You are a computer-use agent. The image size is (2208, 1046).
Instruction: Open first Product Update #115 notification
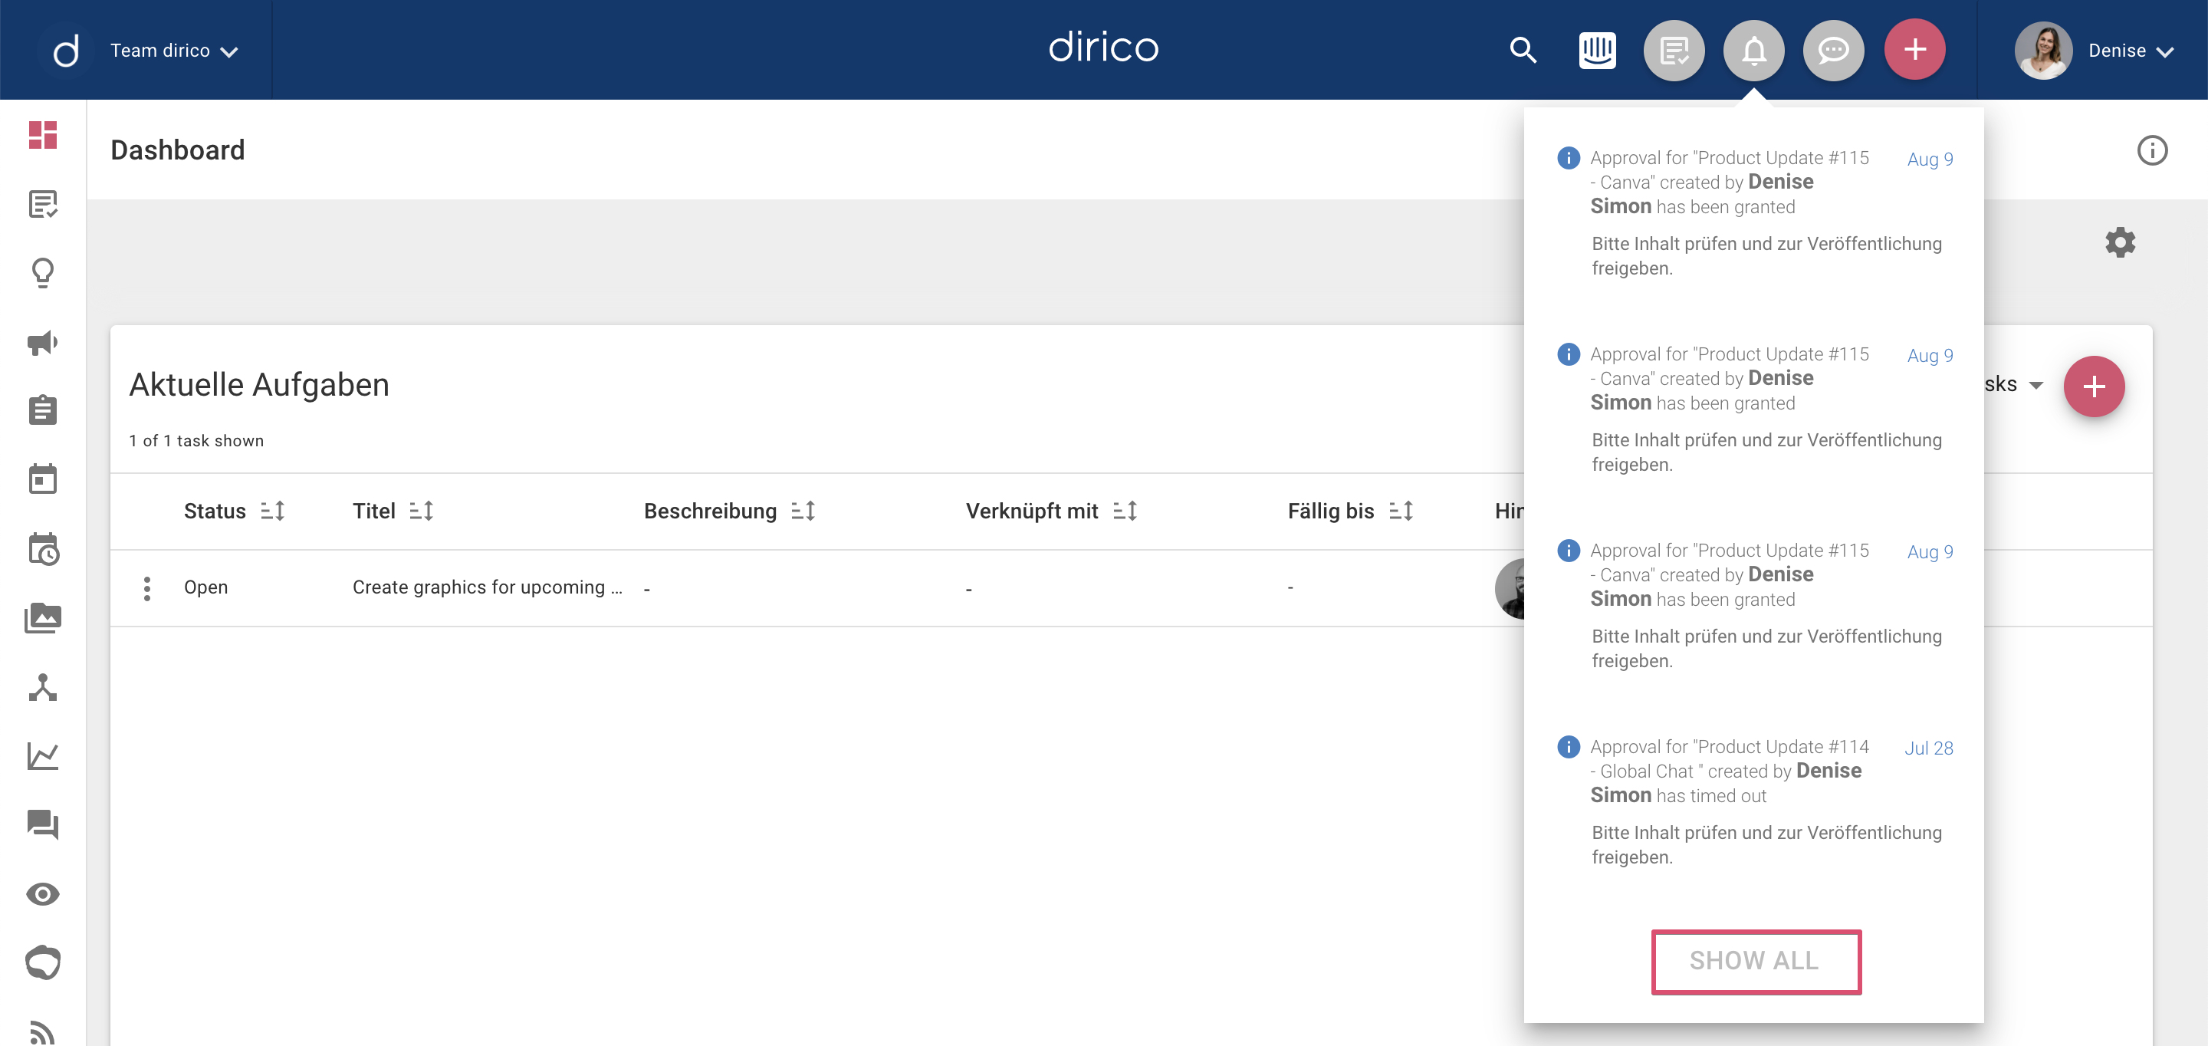click(x=1753, y=212)
